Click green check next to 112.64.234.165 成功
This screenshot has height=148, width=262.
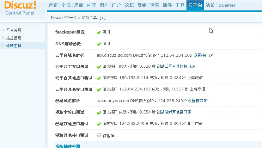coord(99,89)
